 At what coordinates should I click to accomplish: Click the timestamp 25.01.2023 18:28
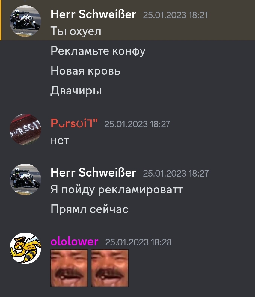[x=138, y=242]
